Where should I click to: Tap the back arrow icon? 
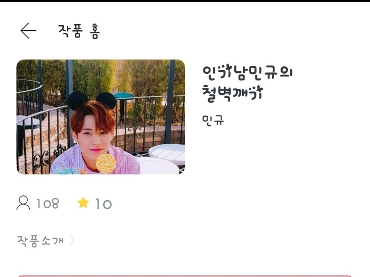(x=28, y=31)
